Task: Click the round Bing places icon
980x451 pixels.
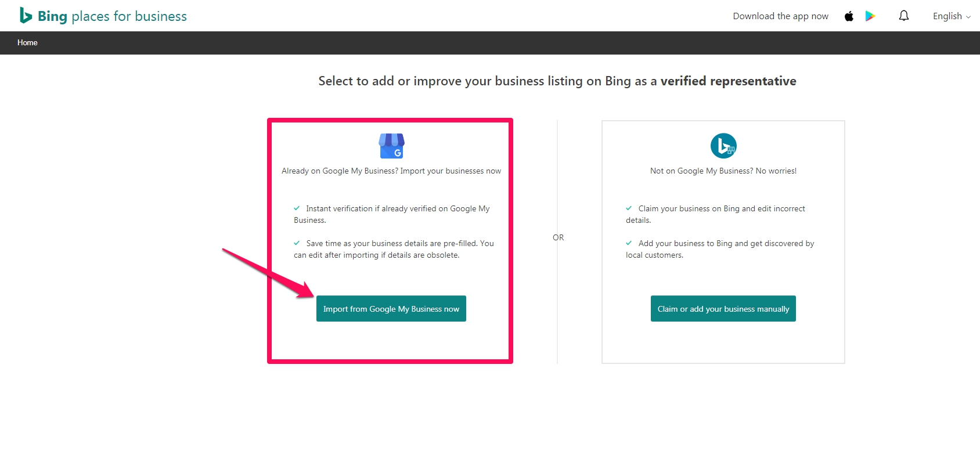Action: click(x=723, y=146)
